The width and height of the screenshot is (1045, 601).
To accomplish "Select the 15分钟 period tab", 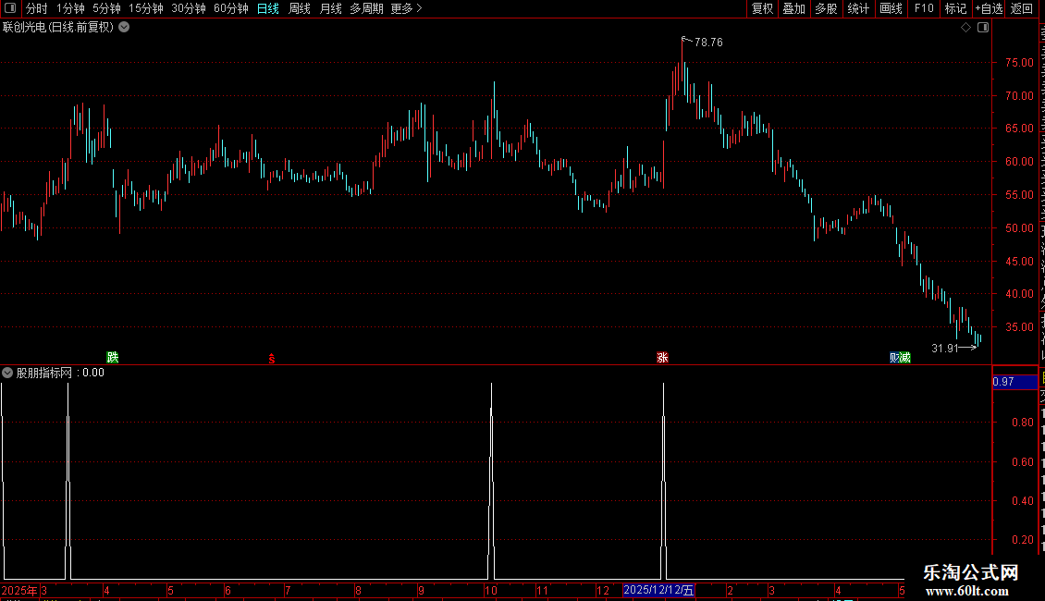I will pyautogui.click(x=146, y=8).
